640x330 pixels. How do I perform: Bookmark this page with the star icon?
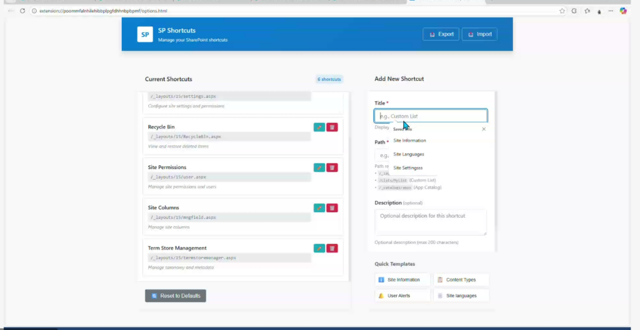[x=562, y=11]
